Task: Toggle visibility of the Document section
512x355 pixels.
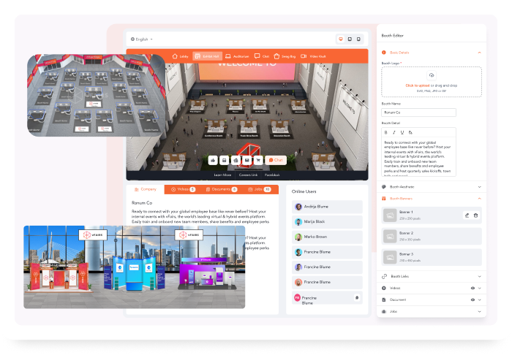Action: 472,299
